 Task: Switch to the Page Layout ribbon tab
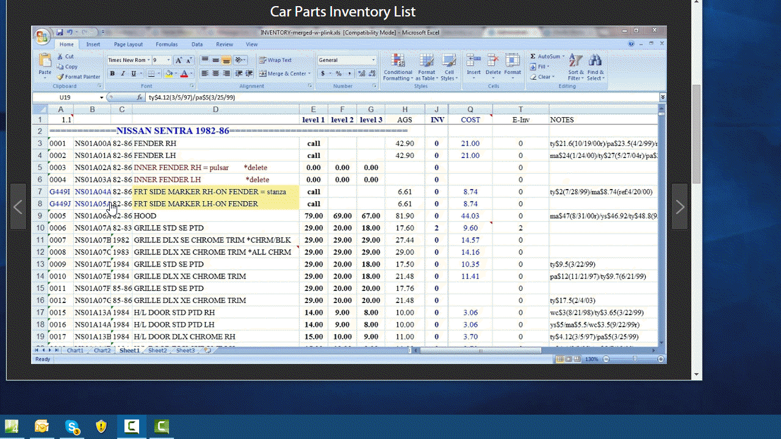click(128, 45)
